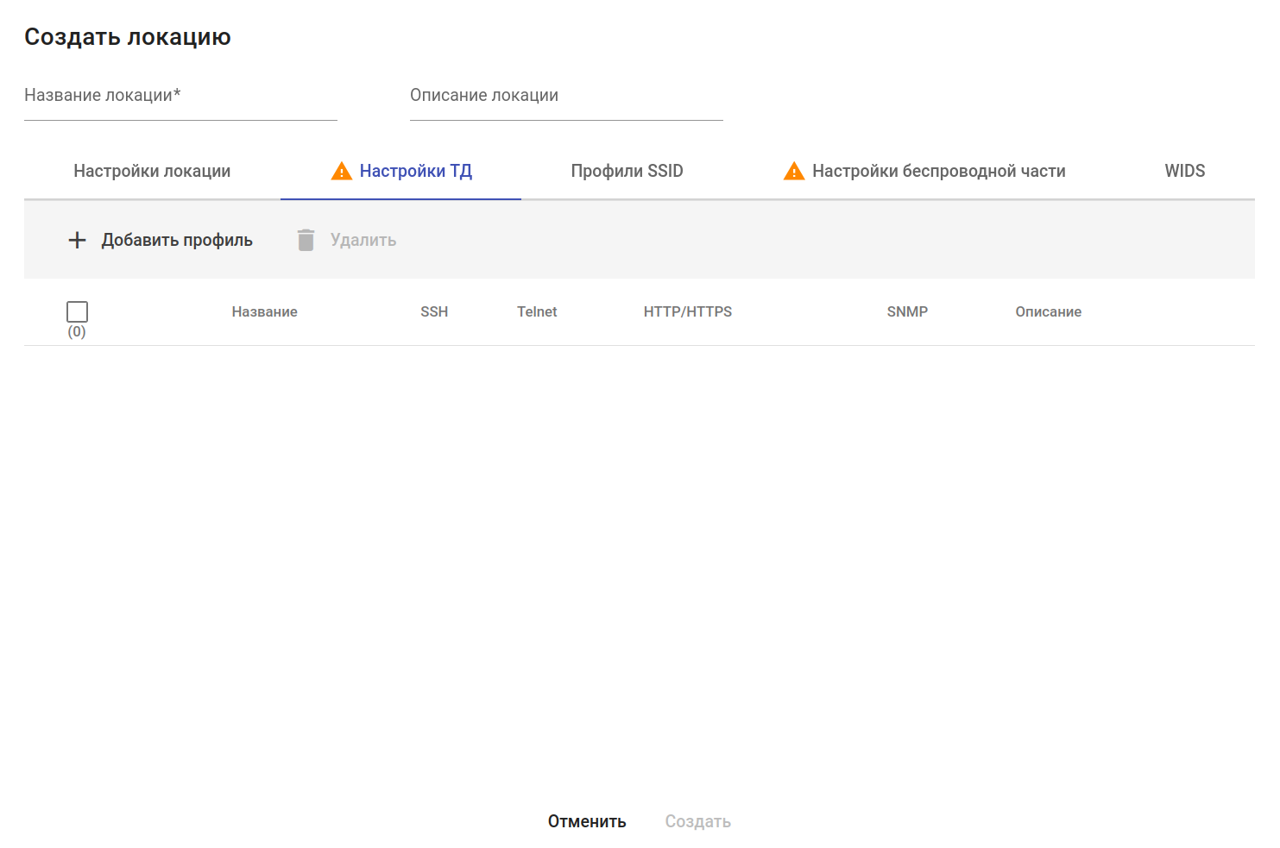The height and width of the screenshot is (848, 1280).
Task: Click the Название column header
Action: pos(264,311)
